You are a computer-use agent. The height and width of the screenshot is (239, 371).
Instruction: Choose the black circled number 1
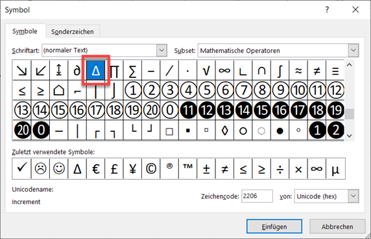point(317,130)
